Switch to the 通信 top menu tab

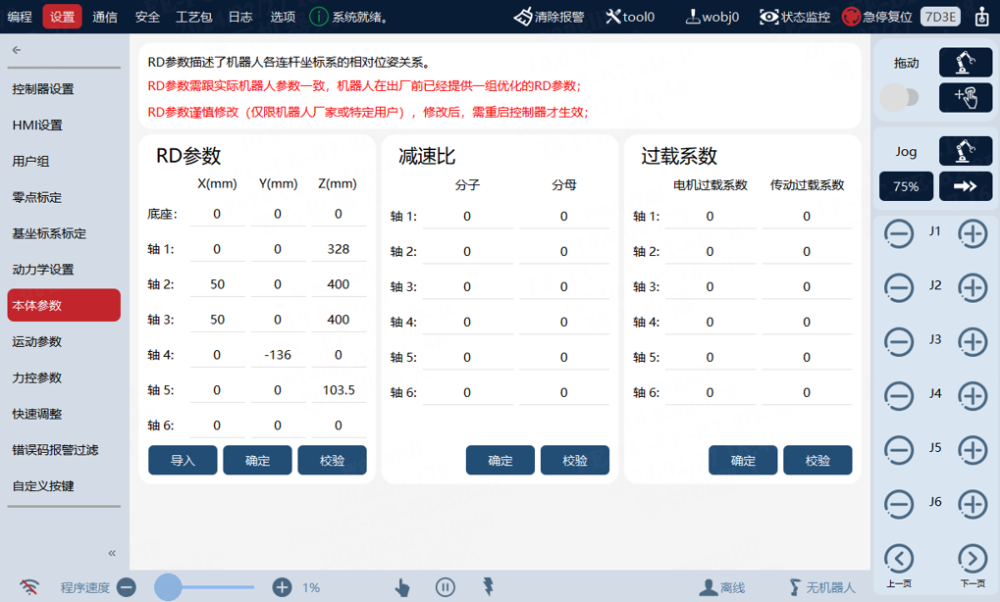click(x=105, y=17)
